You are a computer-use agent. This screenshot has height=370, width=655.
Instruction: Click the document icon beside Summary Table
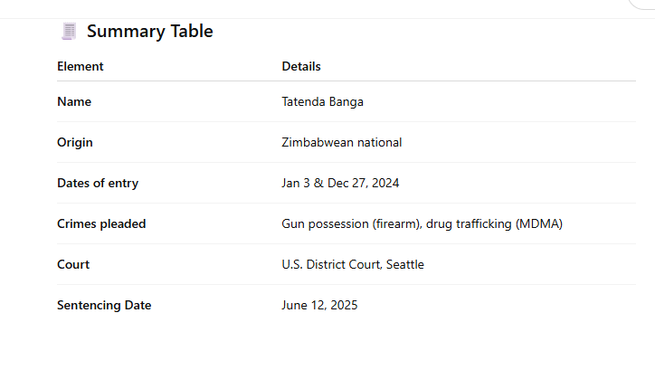coord(69,31)
